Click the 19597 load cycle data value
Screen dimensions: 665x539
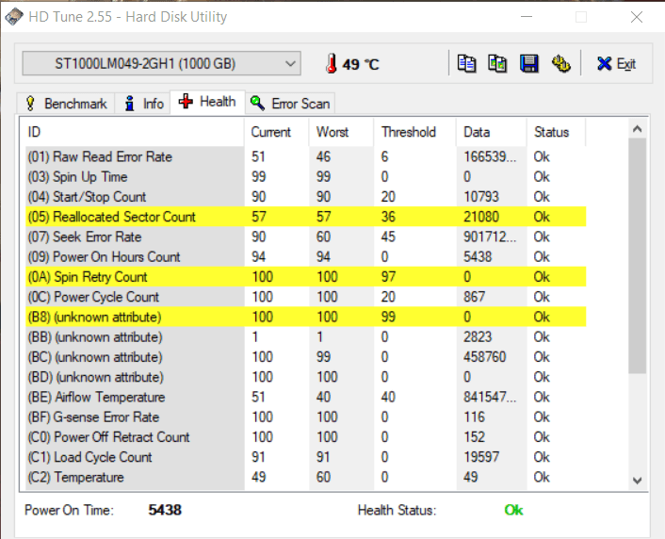pyautogui.click(x=481, y=457)
